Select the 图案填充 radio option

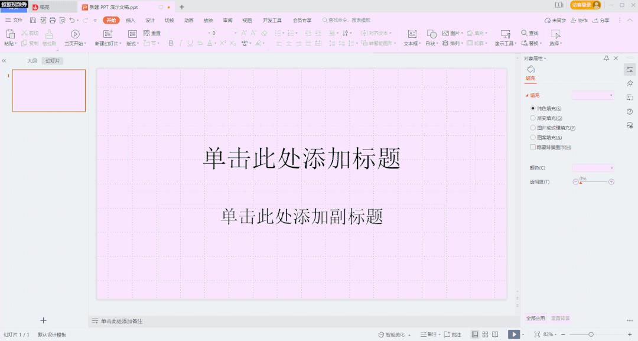pos(533,137)
